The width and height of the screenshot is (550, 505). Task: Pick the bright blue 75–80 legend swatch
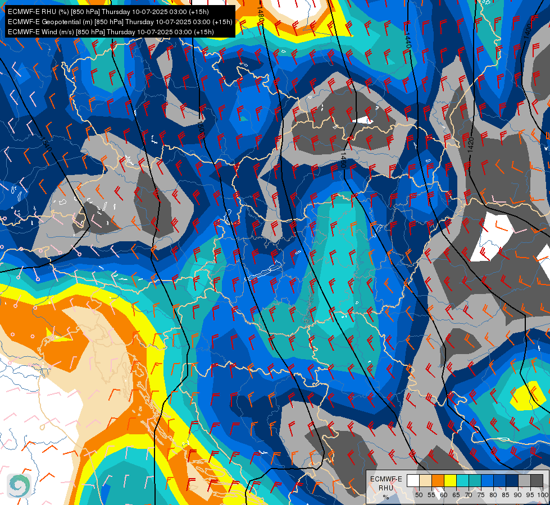(x=488, y=480)
